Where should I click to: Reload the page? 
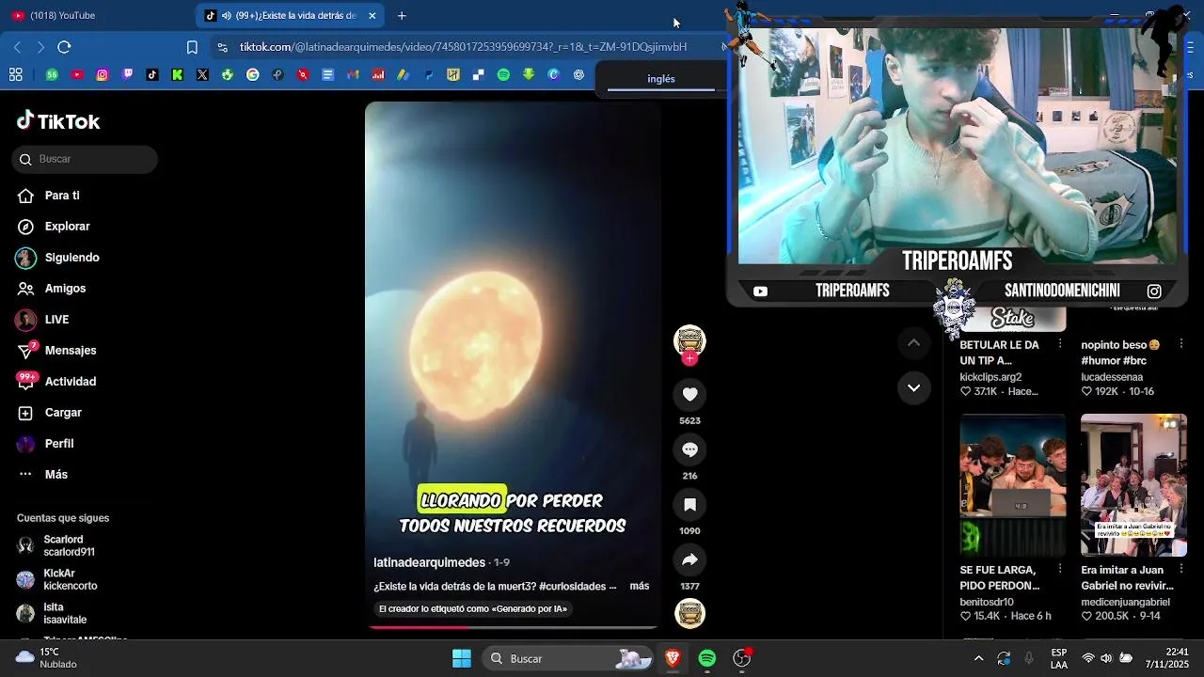(x=64, y=47)
